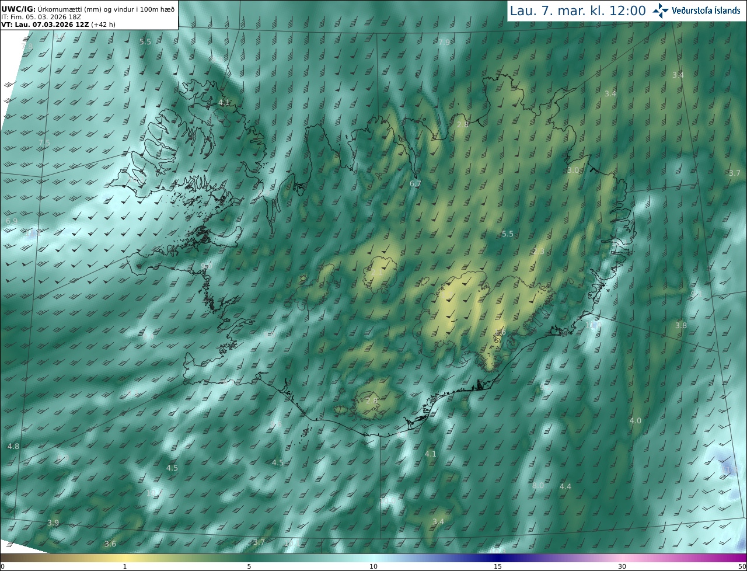
Task: Click the forecast time 'Lau. 7. mar. kl. 12:00'
Action: (x=578, y=11)
